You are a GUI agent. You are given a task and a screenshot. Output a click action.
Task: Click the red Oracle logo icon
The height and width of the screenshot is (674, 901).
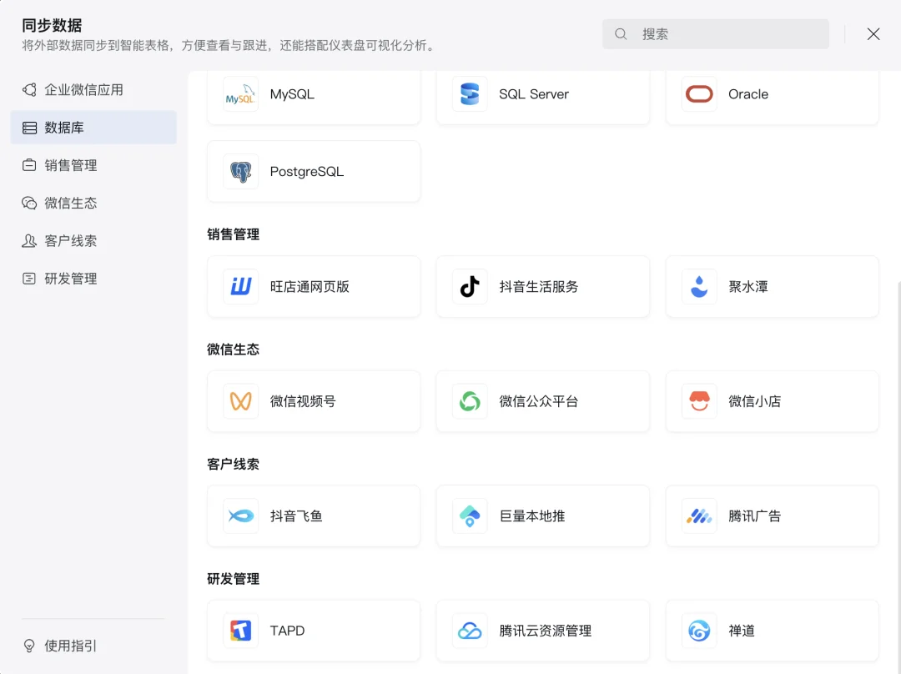(x=699, y=94)
